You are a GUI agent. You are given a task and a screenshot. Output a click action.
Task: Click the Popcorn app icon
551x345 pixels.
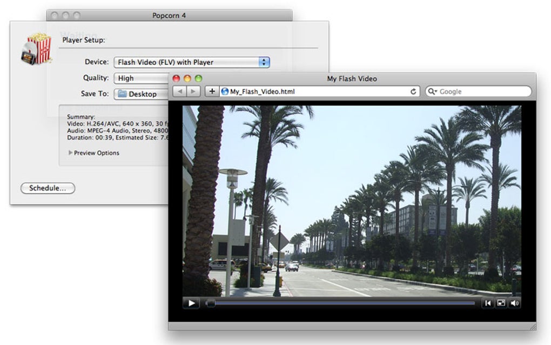tap(37, 49)
